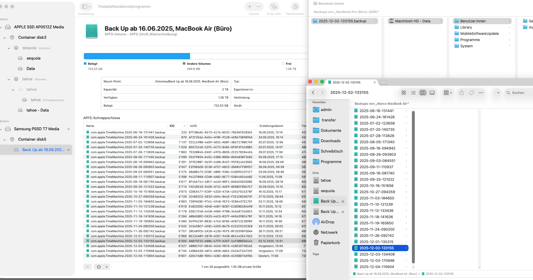
Task: Click the Finder column vertical scrollbar
Action: (413, 187)
